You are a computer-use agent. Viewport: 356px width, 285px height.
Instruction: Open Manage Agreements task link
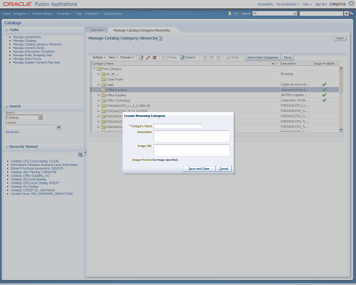tap(27, 37)
